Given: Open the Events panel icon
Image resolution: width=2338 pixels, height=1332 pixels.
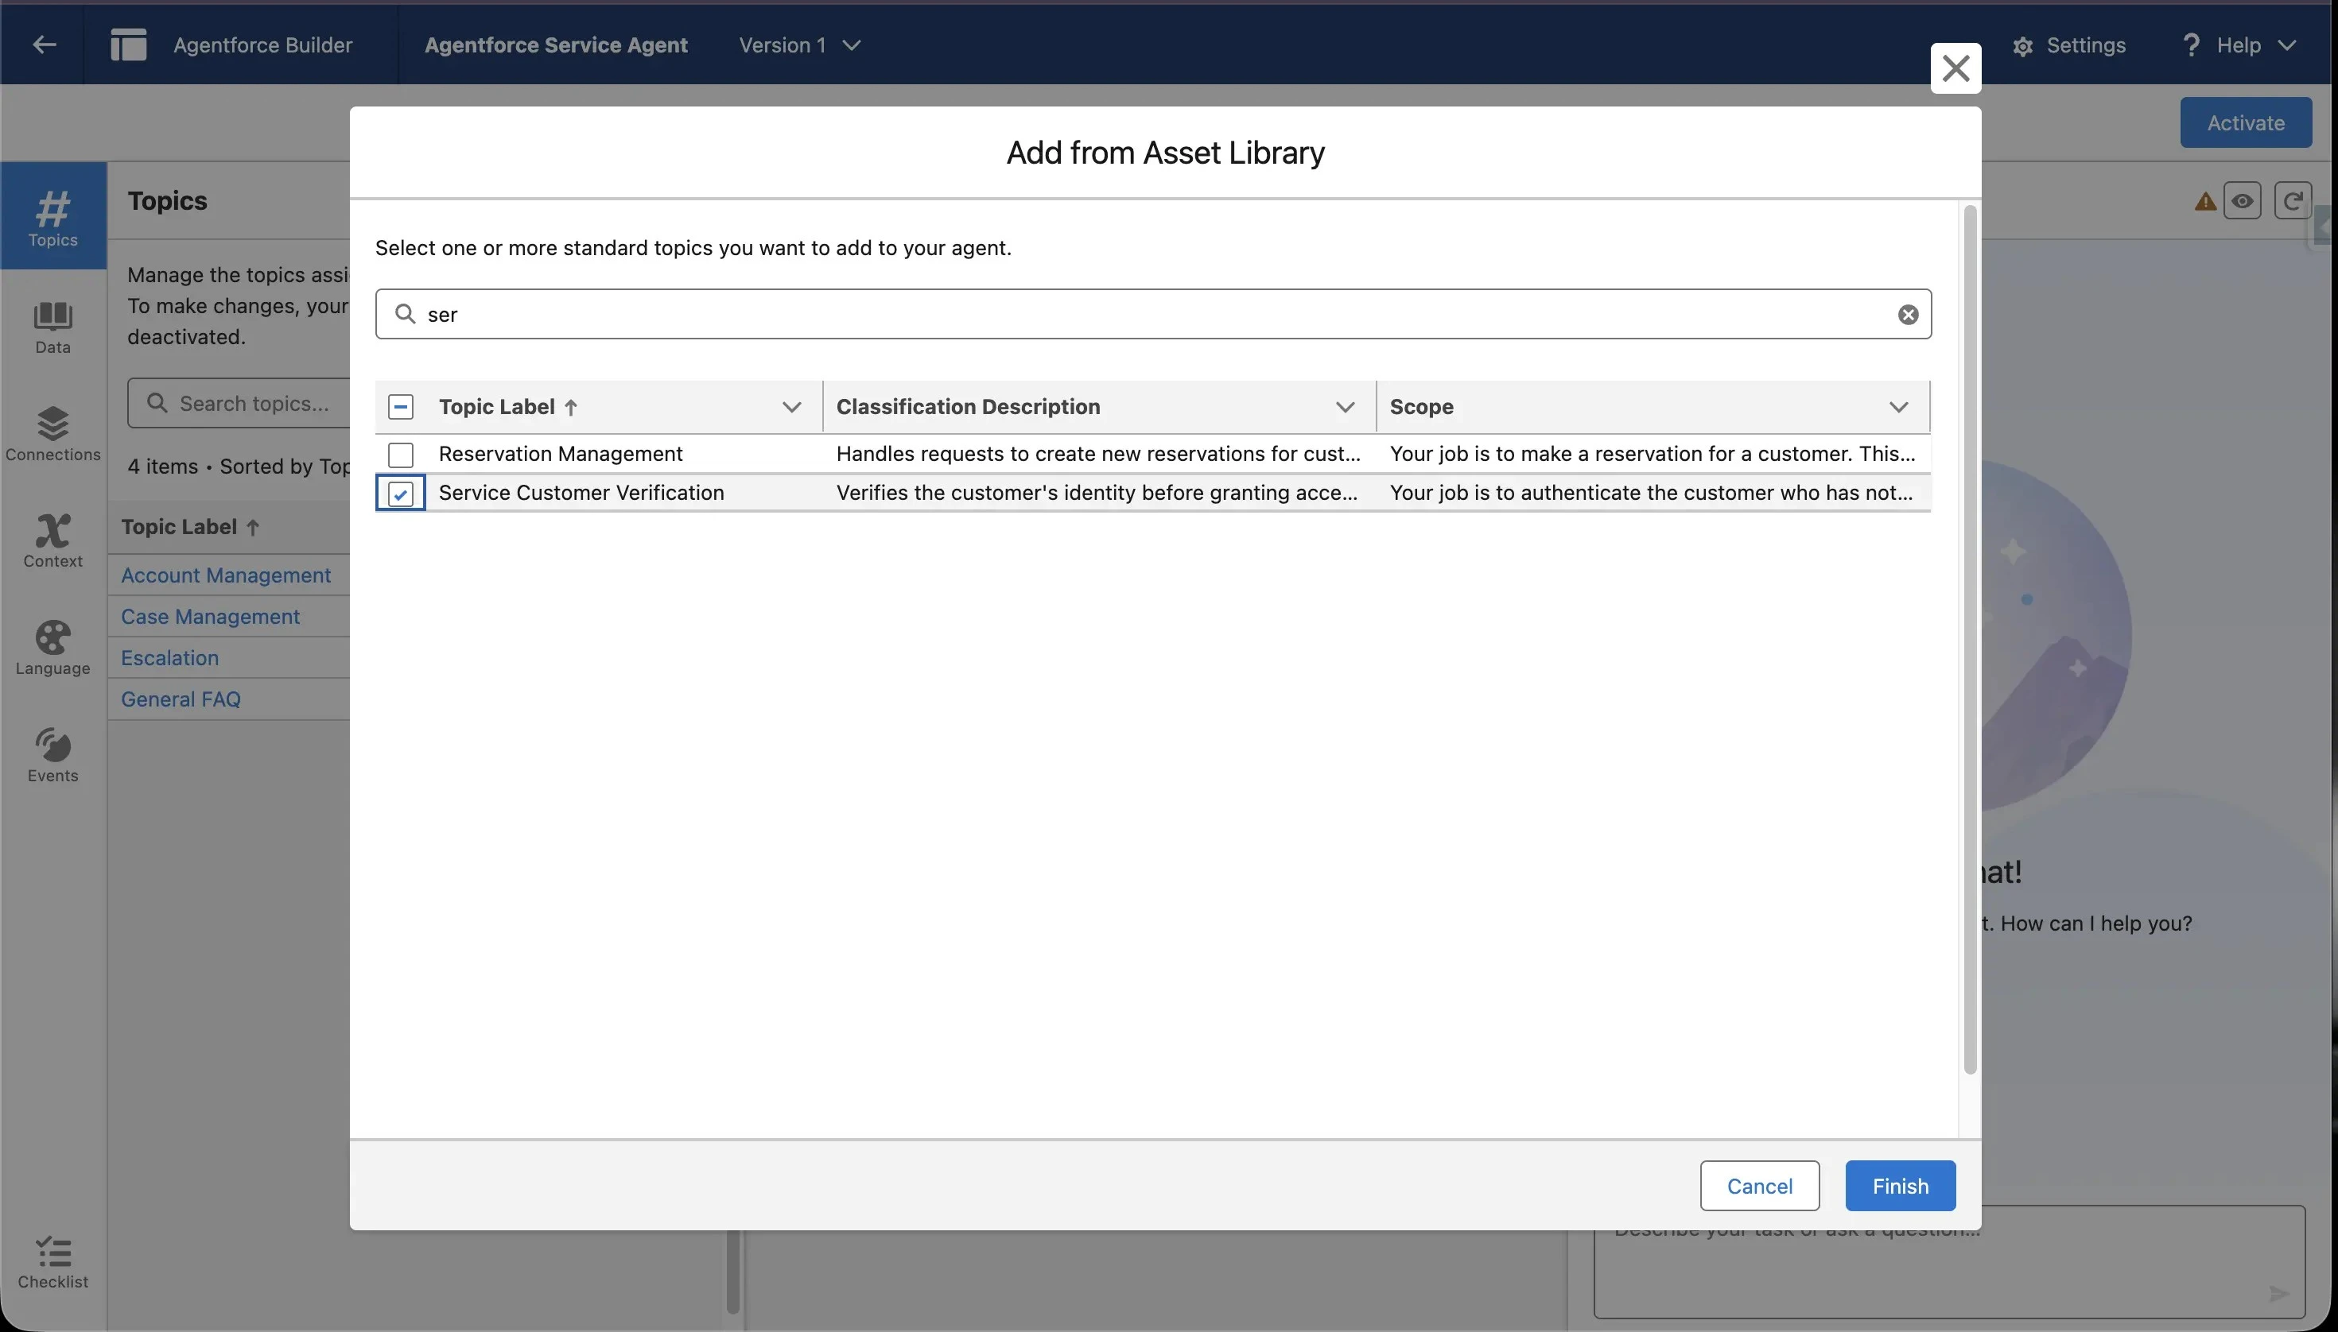Looking at the screenshot, I should click(52, 754).
